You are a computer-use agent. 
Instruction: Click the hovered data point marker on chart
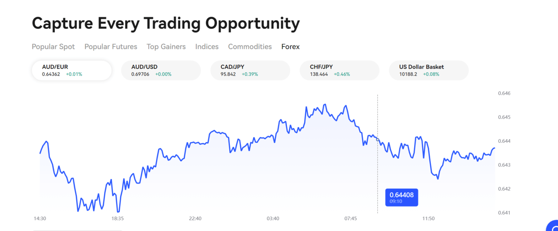[377, 139]
